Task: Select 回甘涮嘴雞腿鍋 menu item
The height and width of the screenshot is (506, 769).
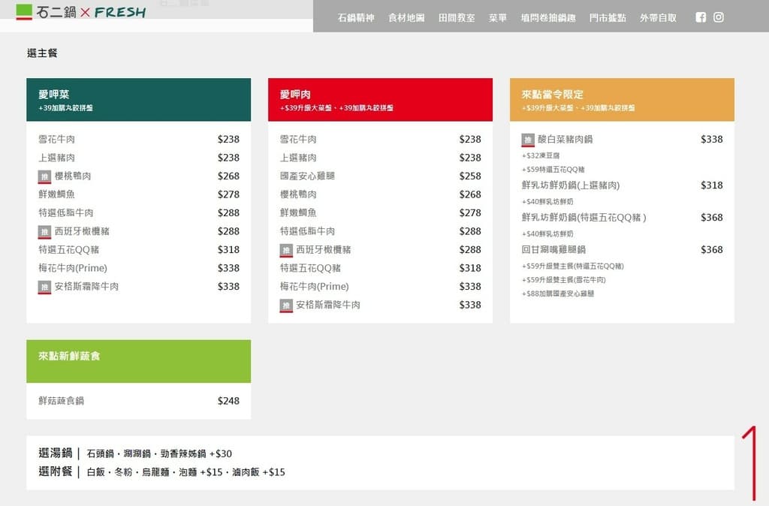Action: tap(622, 249)
